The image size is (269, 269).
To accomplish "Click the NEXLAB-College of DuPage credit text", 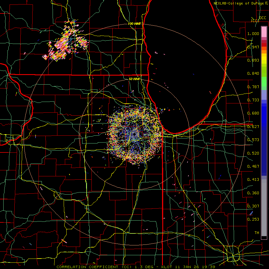I will pyautogui.click(x=239, y=3).
